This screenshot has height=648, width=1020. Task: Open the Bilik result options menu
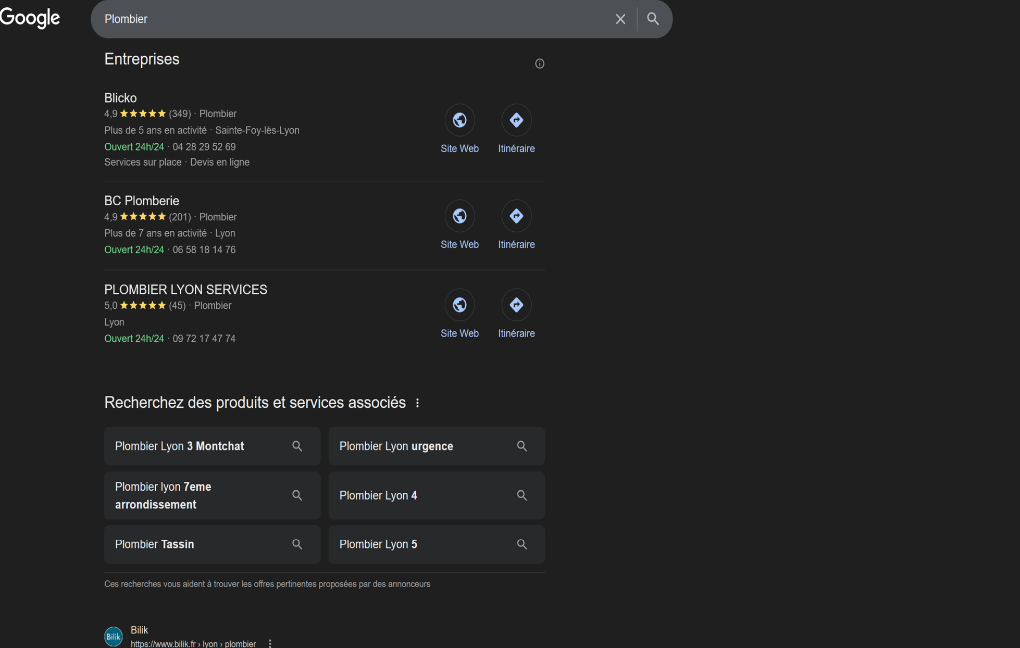tap(270, 643)
